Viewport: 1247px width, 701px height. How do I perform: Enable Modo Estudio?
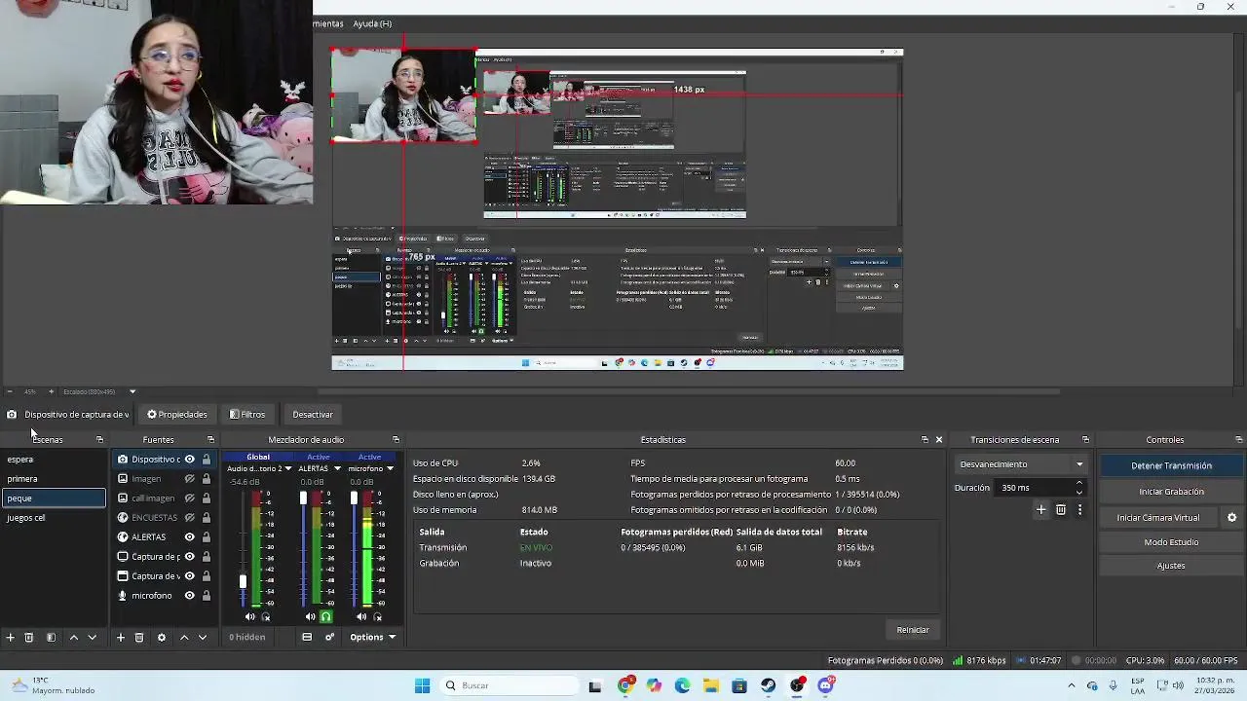(1171, 542)
